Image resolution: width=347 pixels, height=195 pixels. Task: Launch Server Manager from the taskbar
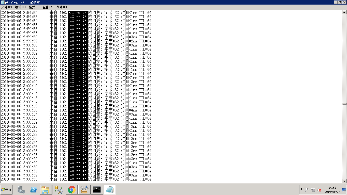tap(21, 190)
